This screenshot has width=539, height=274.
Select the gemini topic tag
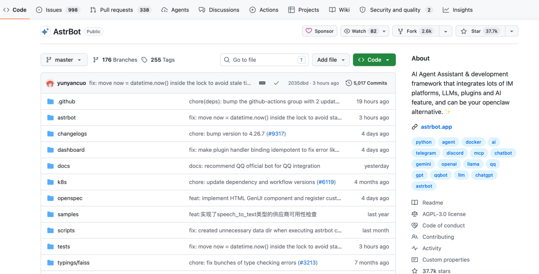coord(423,164)
